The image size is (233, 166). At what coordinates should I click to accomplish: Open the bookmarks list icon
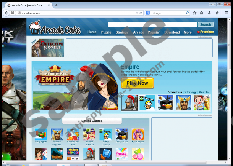(202, 13)
